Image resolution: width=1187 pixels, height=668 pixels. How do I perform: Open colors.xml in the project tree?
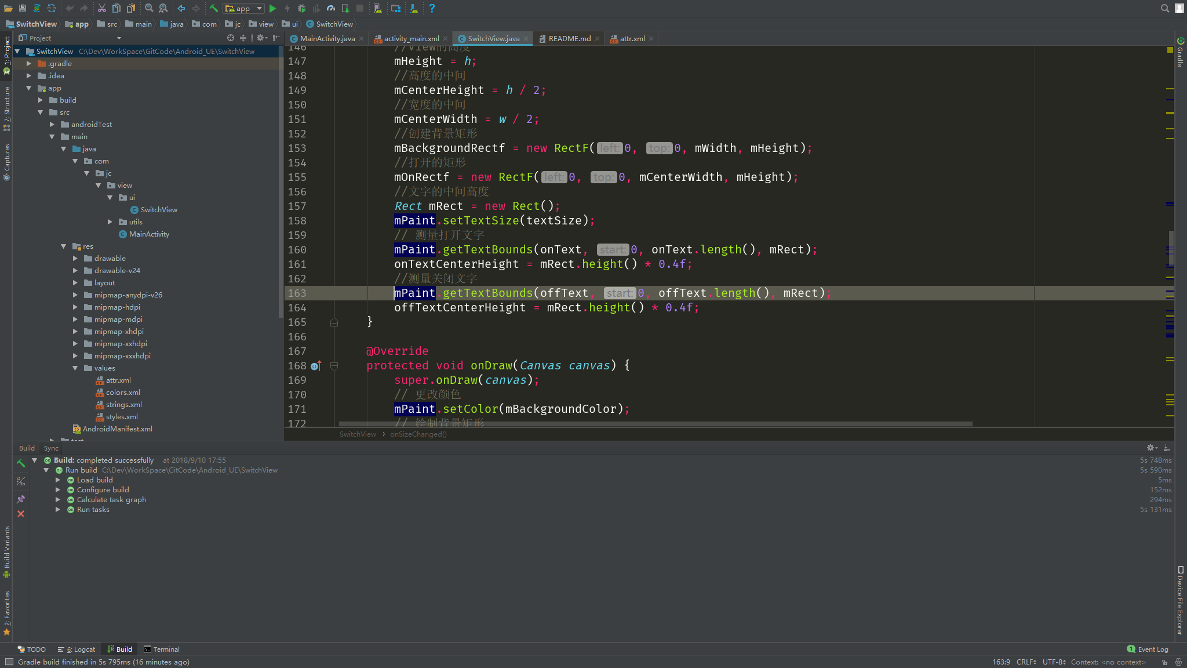point(123,393)
